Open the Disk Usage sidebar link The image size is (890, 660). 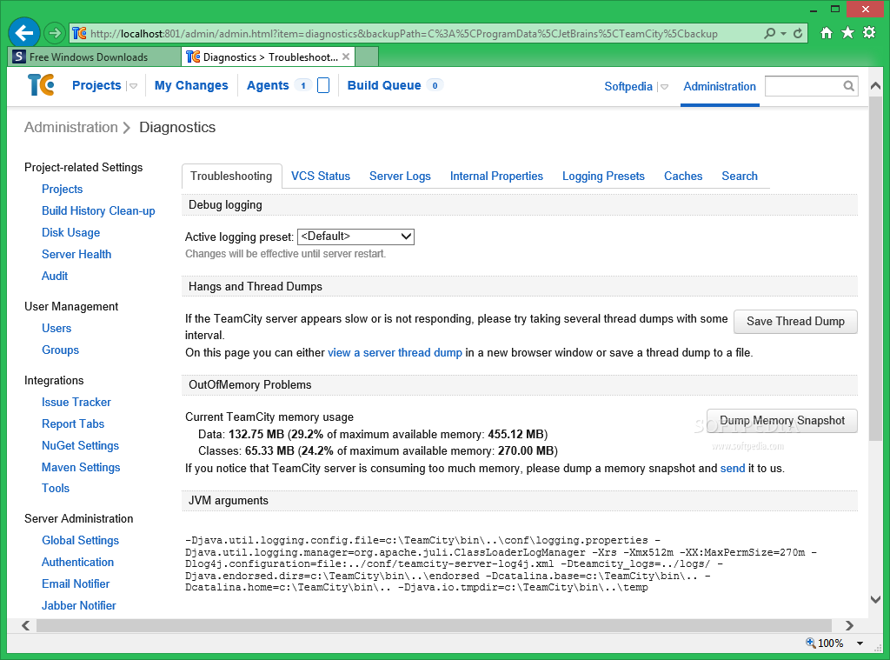(x=71, y=232)
